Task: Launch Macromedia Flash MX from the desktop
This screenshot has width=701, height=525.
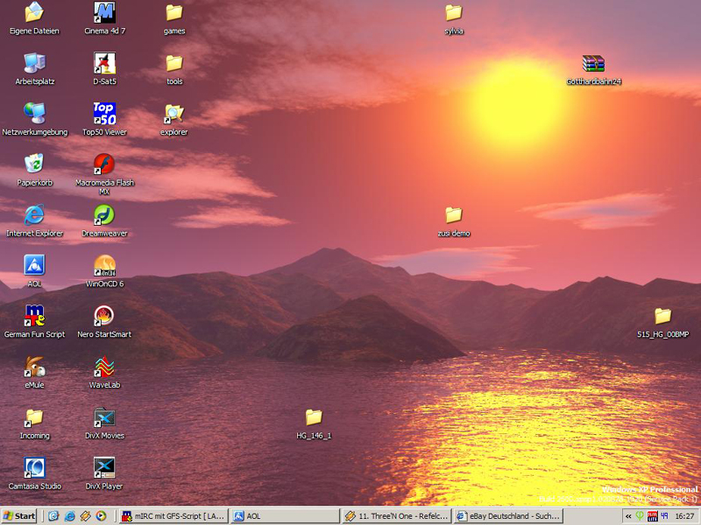Action: pyautogui.click(x=104, y=164)
